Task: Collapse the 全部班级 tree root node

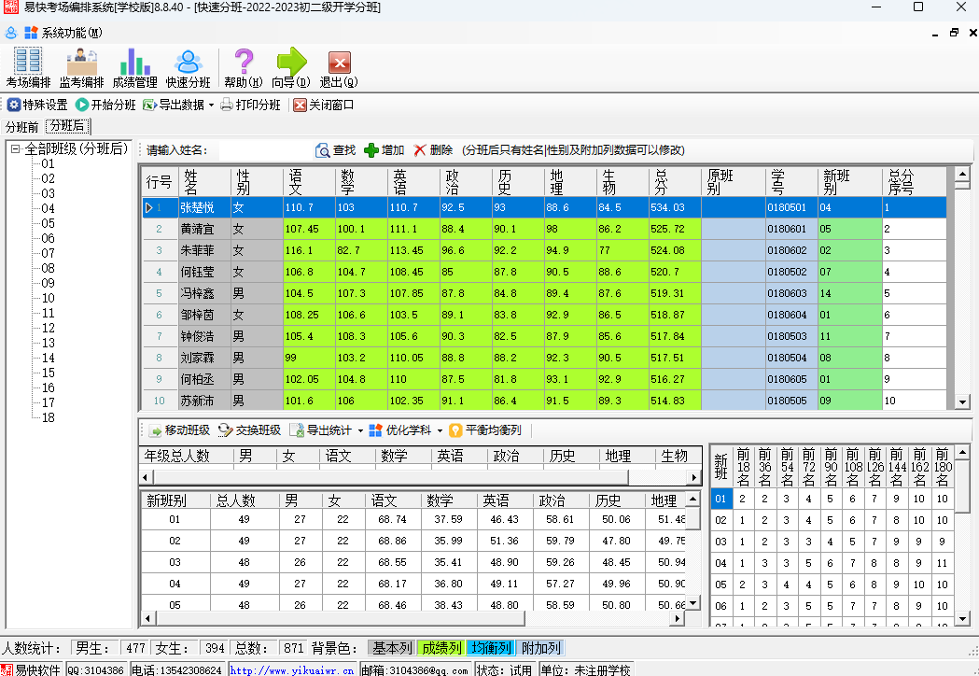Action: coord(16,149)
